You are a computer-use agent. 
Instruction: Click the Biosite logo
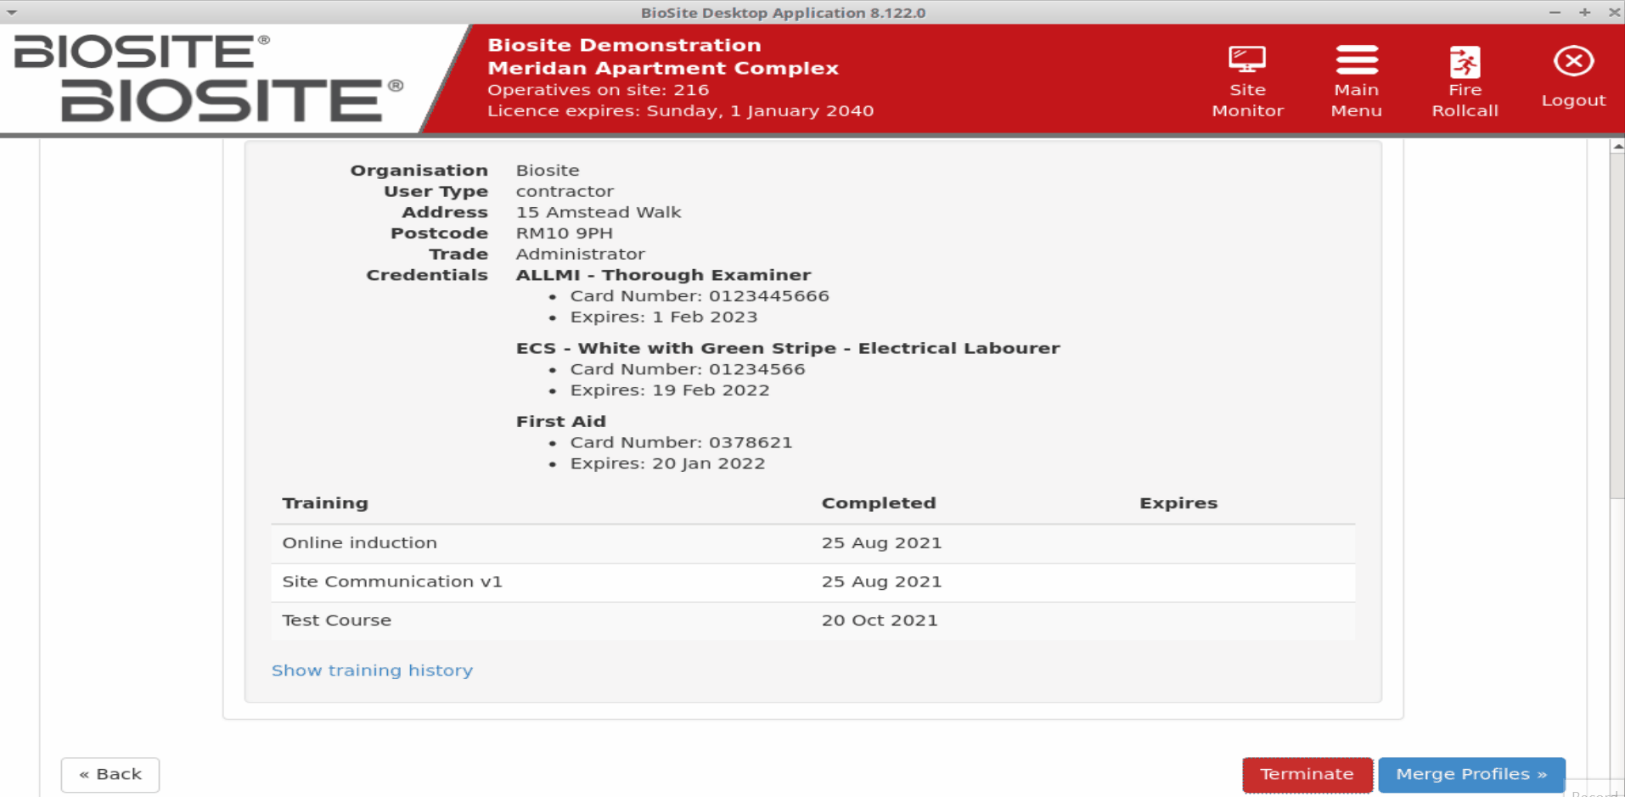(208, 78)
